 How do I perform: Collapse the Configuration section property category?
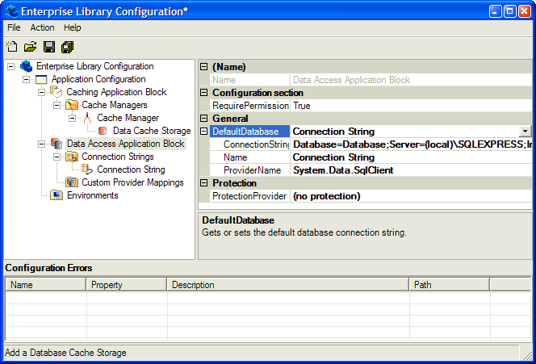203,93
